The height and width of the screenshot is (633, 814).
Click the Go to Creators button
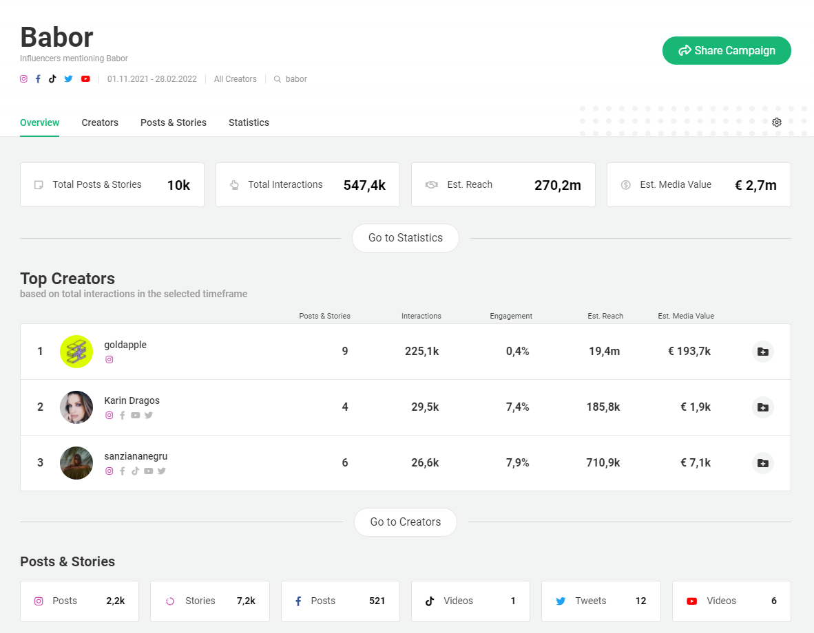click(x=406, y=522)
